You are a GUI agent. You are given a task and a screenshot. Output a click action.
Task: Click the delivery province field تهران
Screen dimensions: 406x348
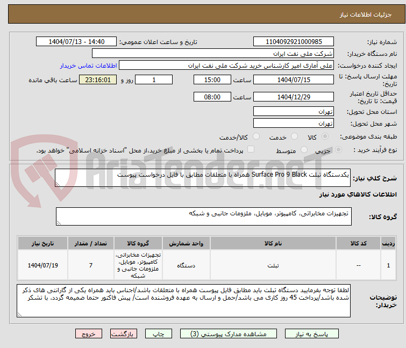pyautogui.click(x=294, y=111)
